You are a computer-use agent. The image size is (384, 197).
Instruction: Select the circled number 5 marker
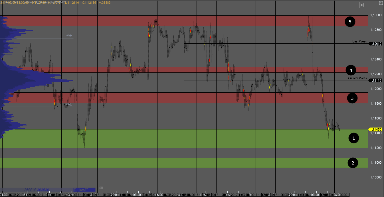point(350,22)
